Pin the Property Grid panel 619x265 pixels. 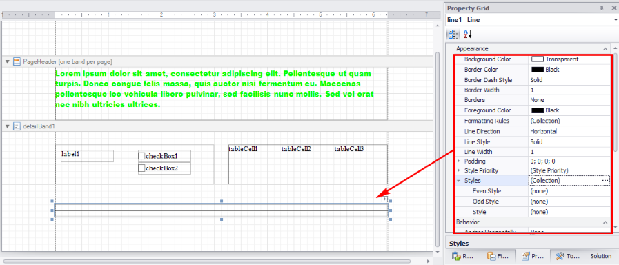(x=602, y=8)
